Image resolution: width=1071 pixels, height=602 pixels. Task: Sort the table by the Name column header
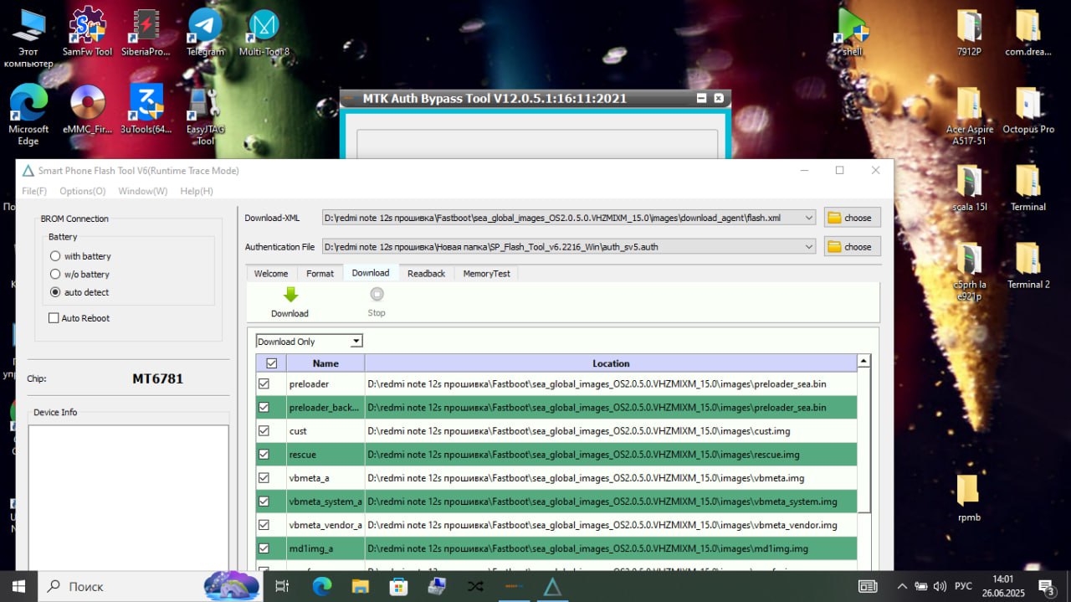(x=325, y=363)
